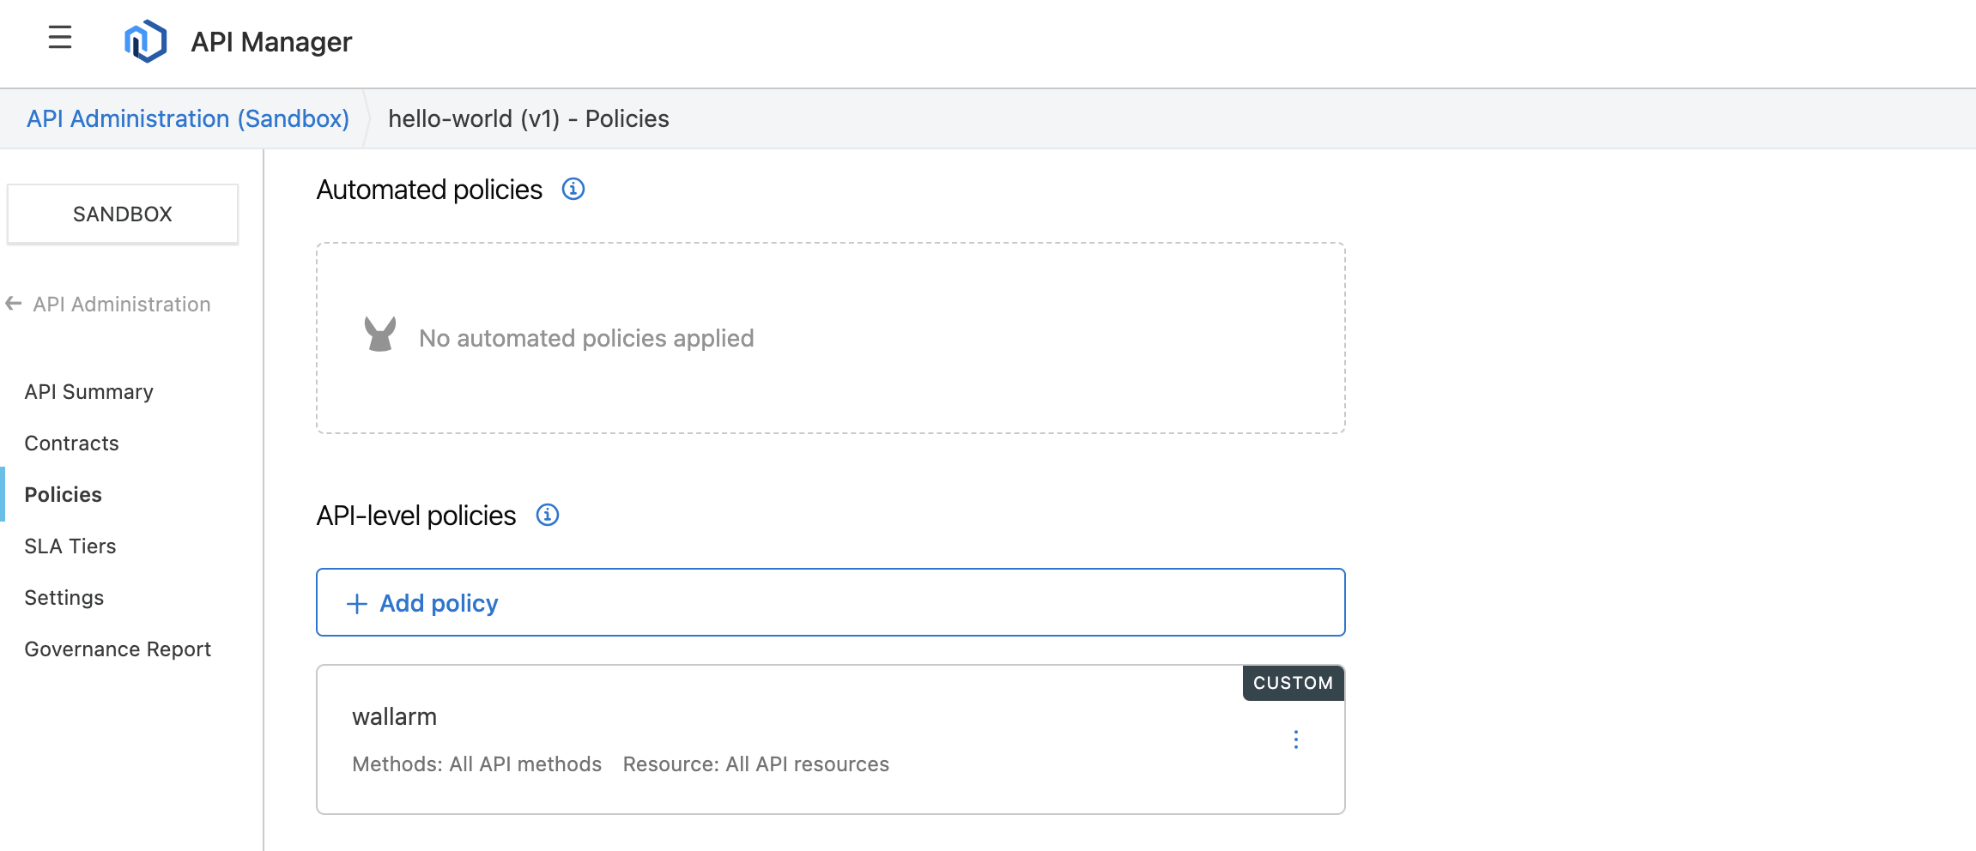1976x851 pixels.
Task: Open wallarm policy three-dot actions menu
Action: [1295, 739]
